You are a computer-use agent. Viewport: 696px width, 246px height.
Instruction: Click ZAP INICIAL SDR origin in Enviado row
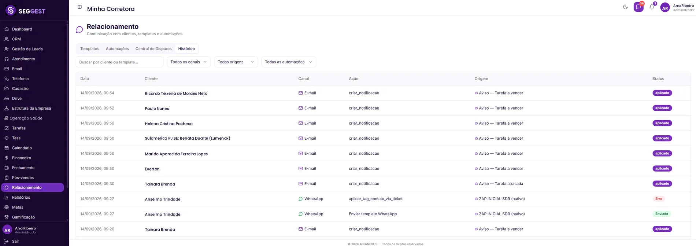point(499,214)
